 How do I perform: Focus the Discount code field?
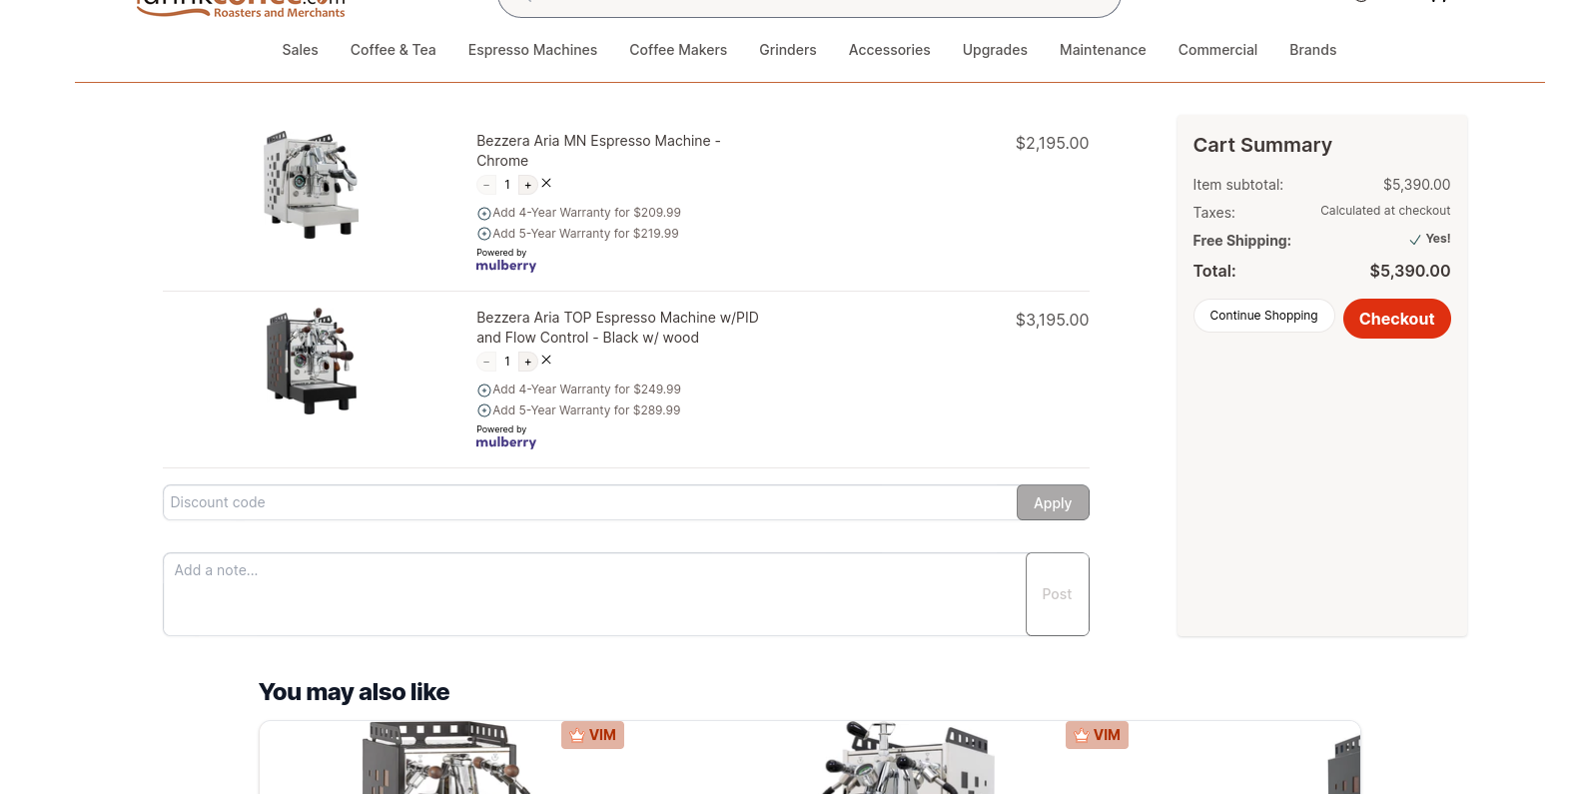[590, 502]
